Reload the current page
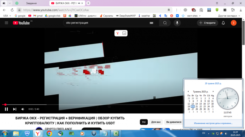The width and height of the screenshot is (245, 137). (x=12, y=10)
